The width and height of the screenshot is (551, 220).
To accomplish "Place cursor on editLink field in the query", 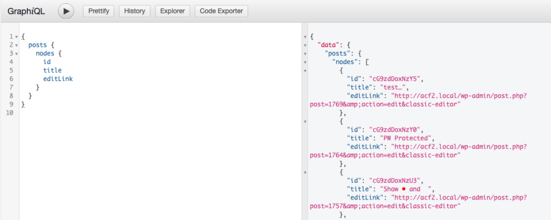I will click(58, 79).
